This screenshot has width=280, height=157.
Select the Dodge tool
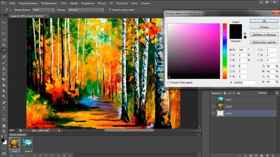4,96
